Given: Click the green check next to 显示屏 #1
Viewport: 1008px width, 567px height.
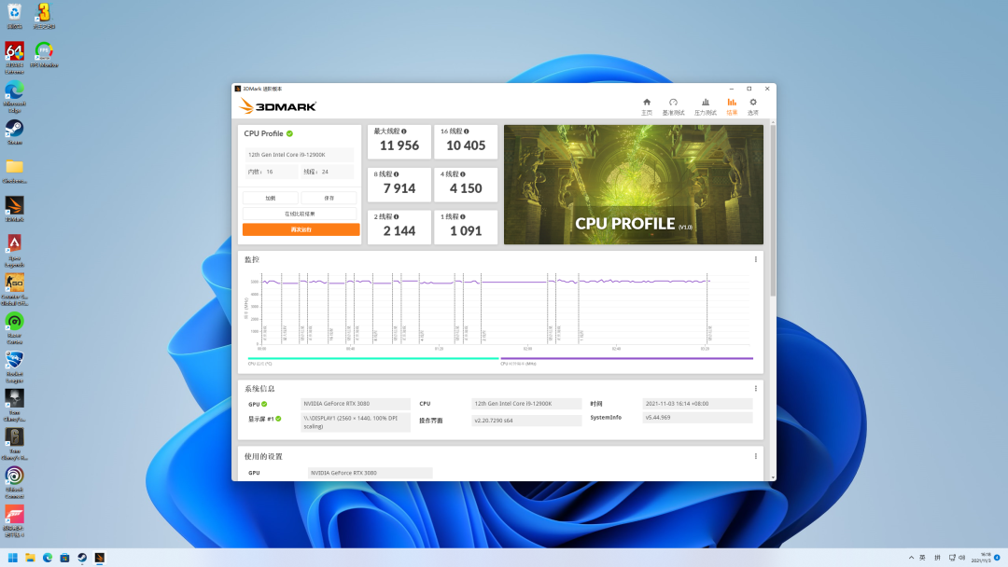Looking at the screenshot, I should pos(278,419).
